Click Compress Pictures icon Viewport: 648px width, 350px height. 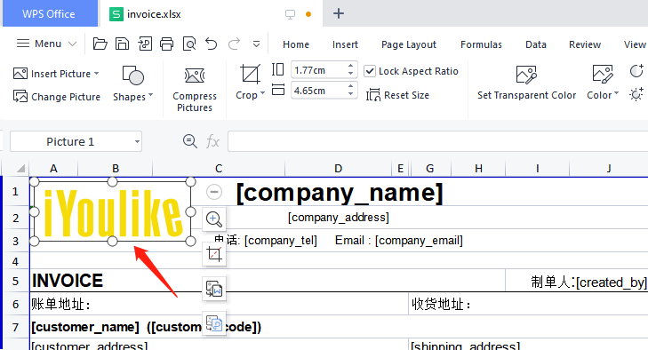[x=195, y=76]
